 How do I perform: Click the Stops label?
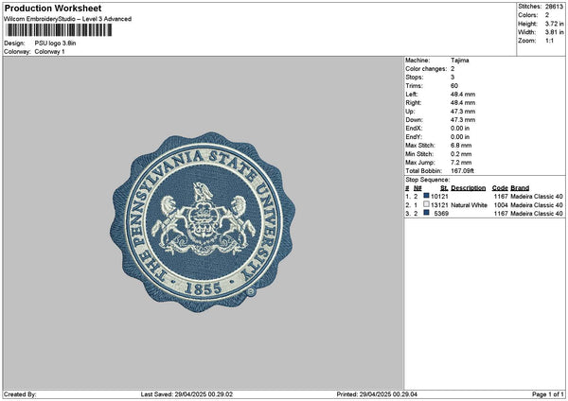(x=415, y=78)
